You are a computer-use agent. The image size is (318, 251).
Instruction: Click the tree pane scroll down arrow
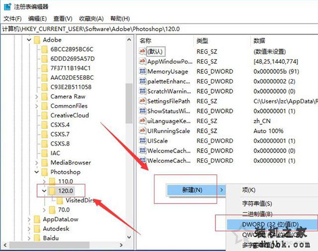click(129, 237)
